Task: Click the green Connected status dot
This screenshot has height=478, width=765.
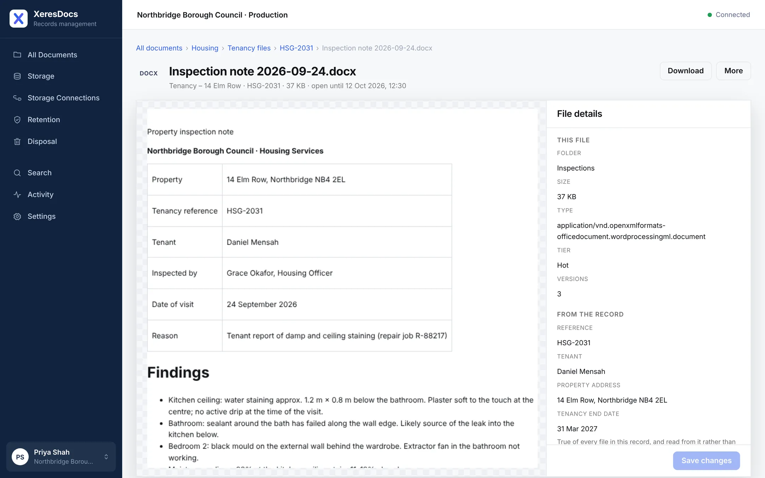Action: (x=709, y=15)
